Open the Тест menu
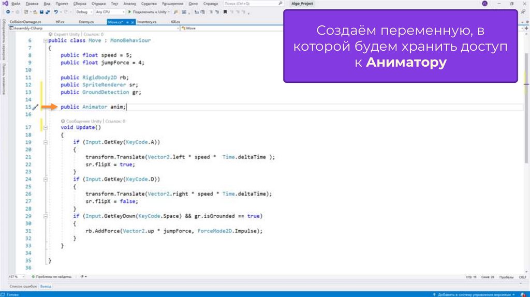 [114, 4]
